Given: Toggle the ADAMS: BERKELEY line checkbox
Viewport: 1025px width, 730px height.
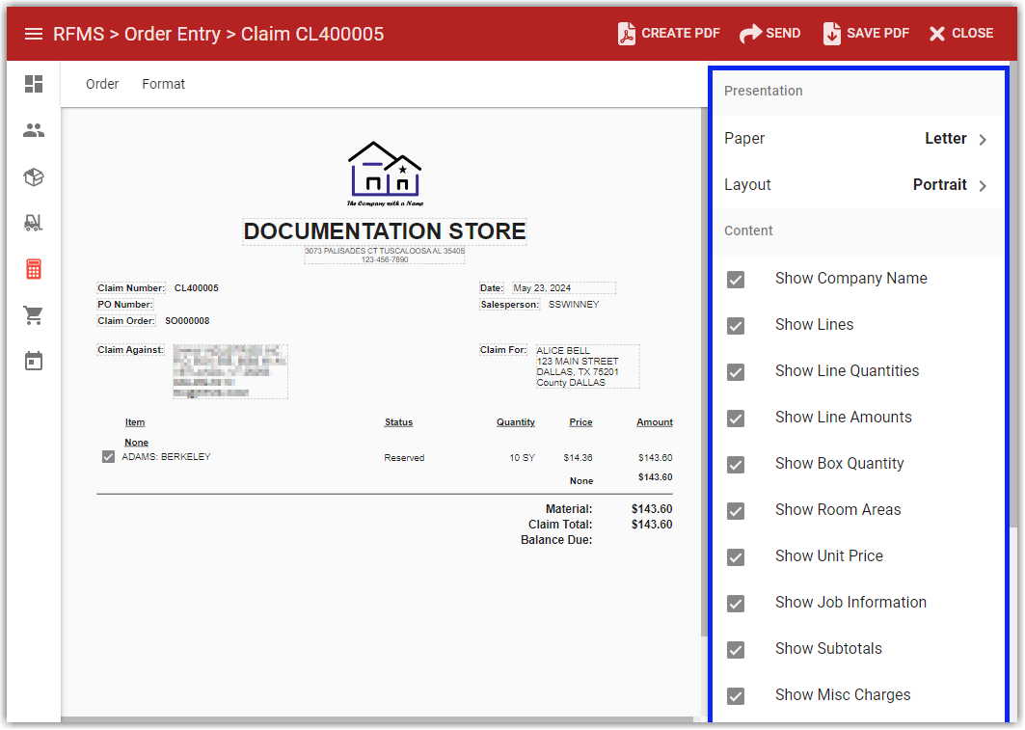Looking at the screenshot, I should 108,457.
